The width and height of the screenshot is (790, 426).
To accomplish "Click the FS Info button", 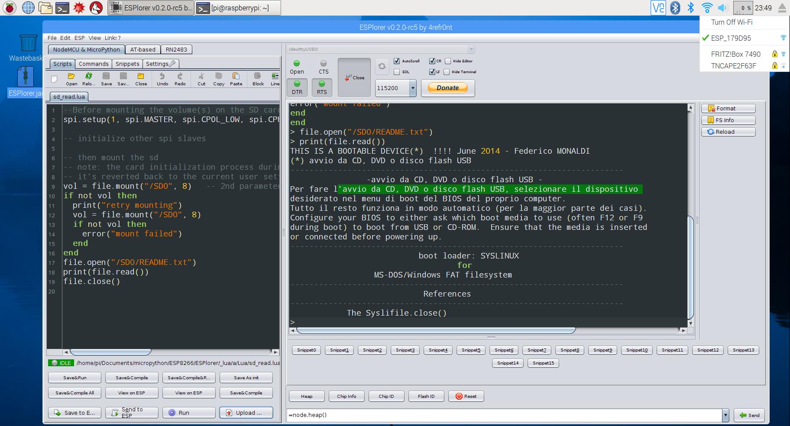I will [728, 120].
